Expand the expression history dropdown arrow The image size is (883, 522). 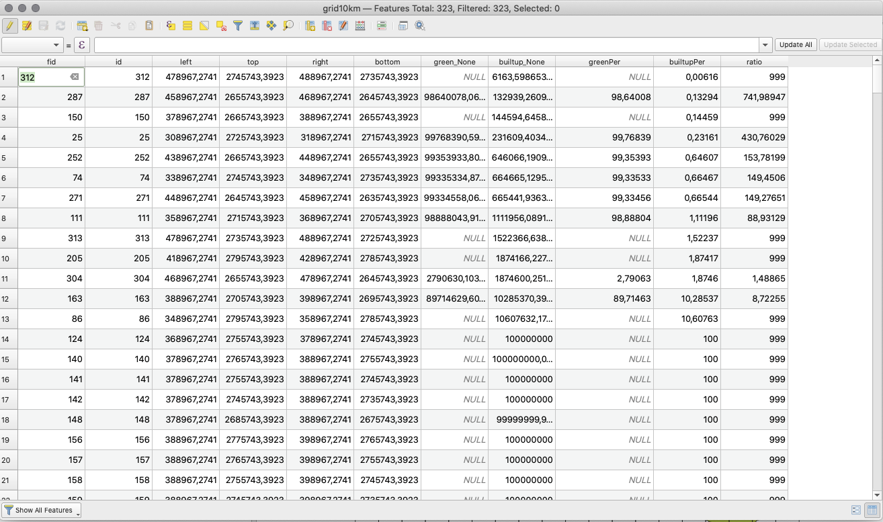point(765,45)
